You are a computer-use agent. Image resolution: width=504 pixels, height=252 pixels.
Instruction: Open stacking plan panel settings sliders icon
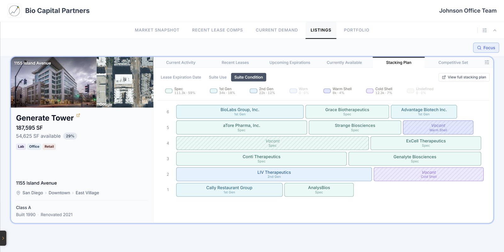point(487,62)
